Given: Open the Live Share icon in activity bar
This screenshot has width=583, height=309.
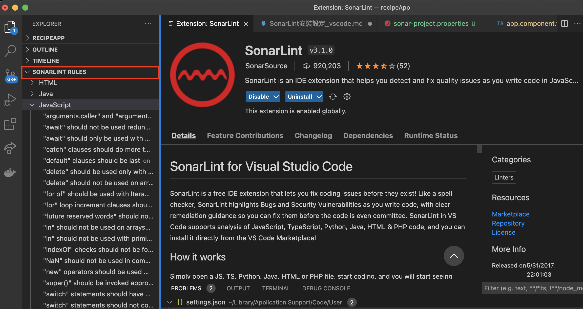Looking at the screenshot, I should click(x=10, y=148).
